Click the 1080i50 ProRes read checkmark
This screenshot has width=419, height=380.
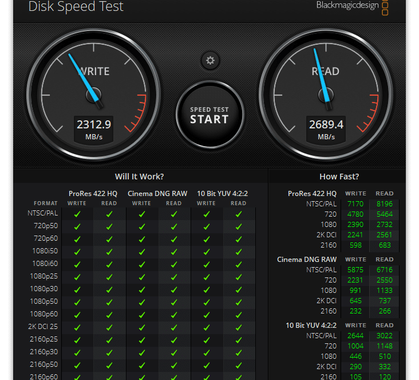[x=109, y=252]
